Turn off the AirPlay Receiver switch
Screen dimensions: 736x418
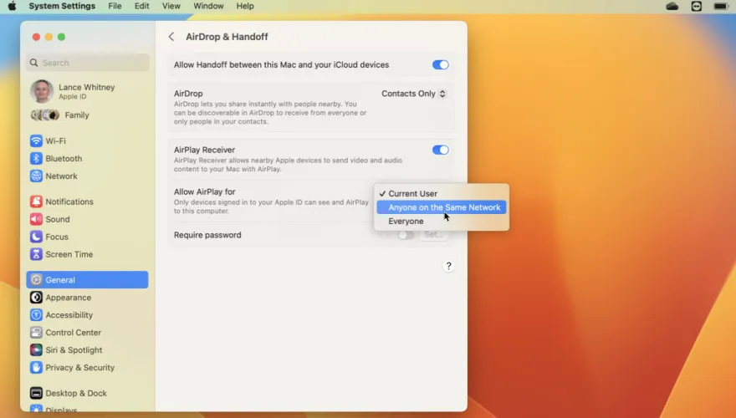tap(440, 150)
